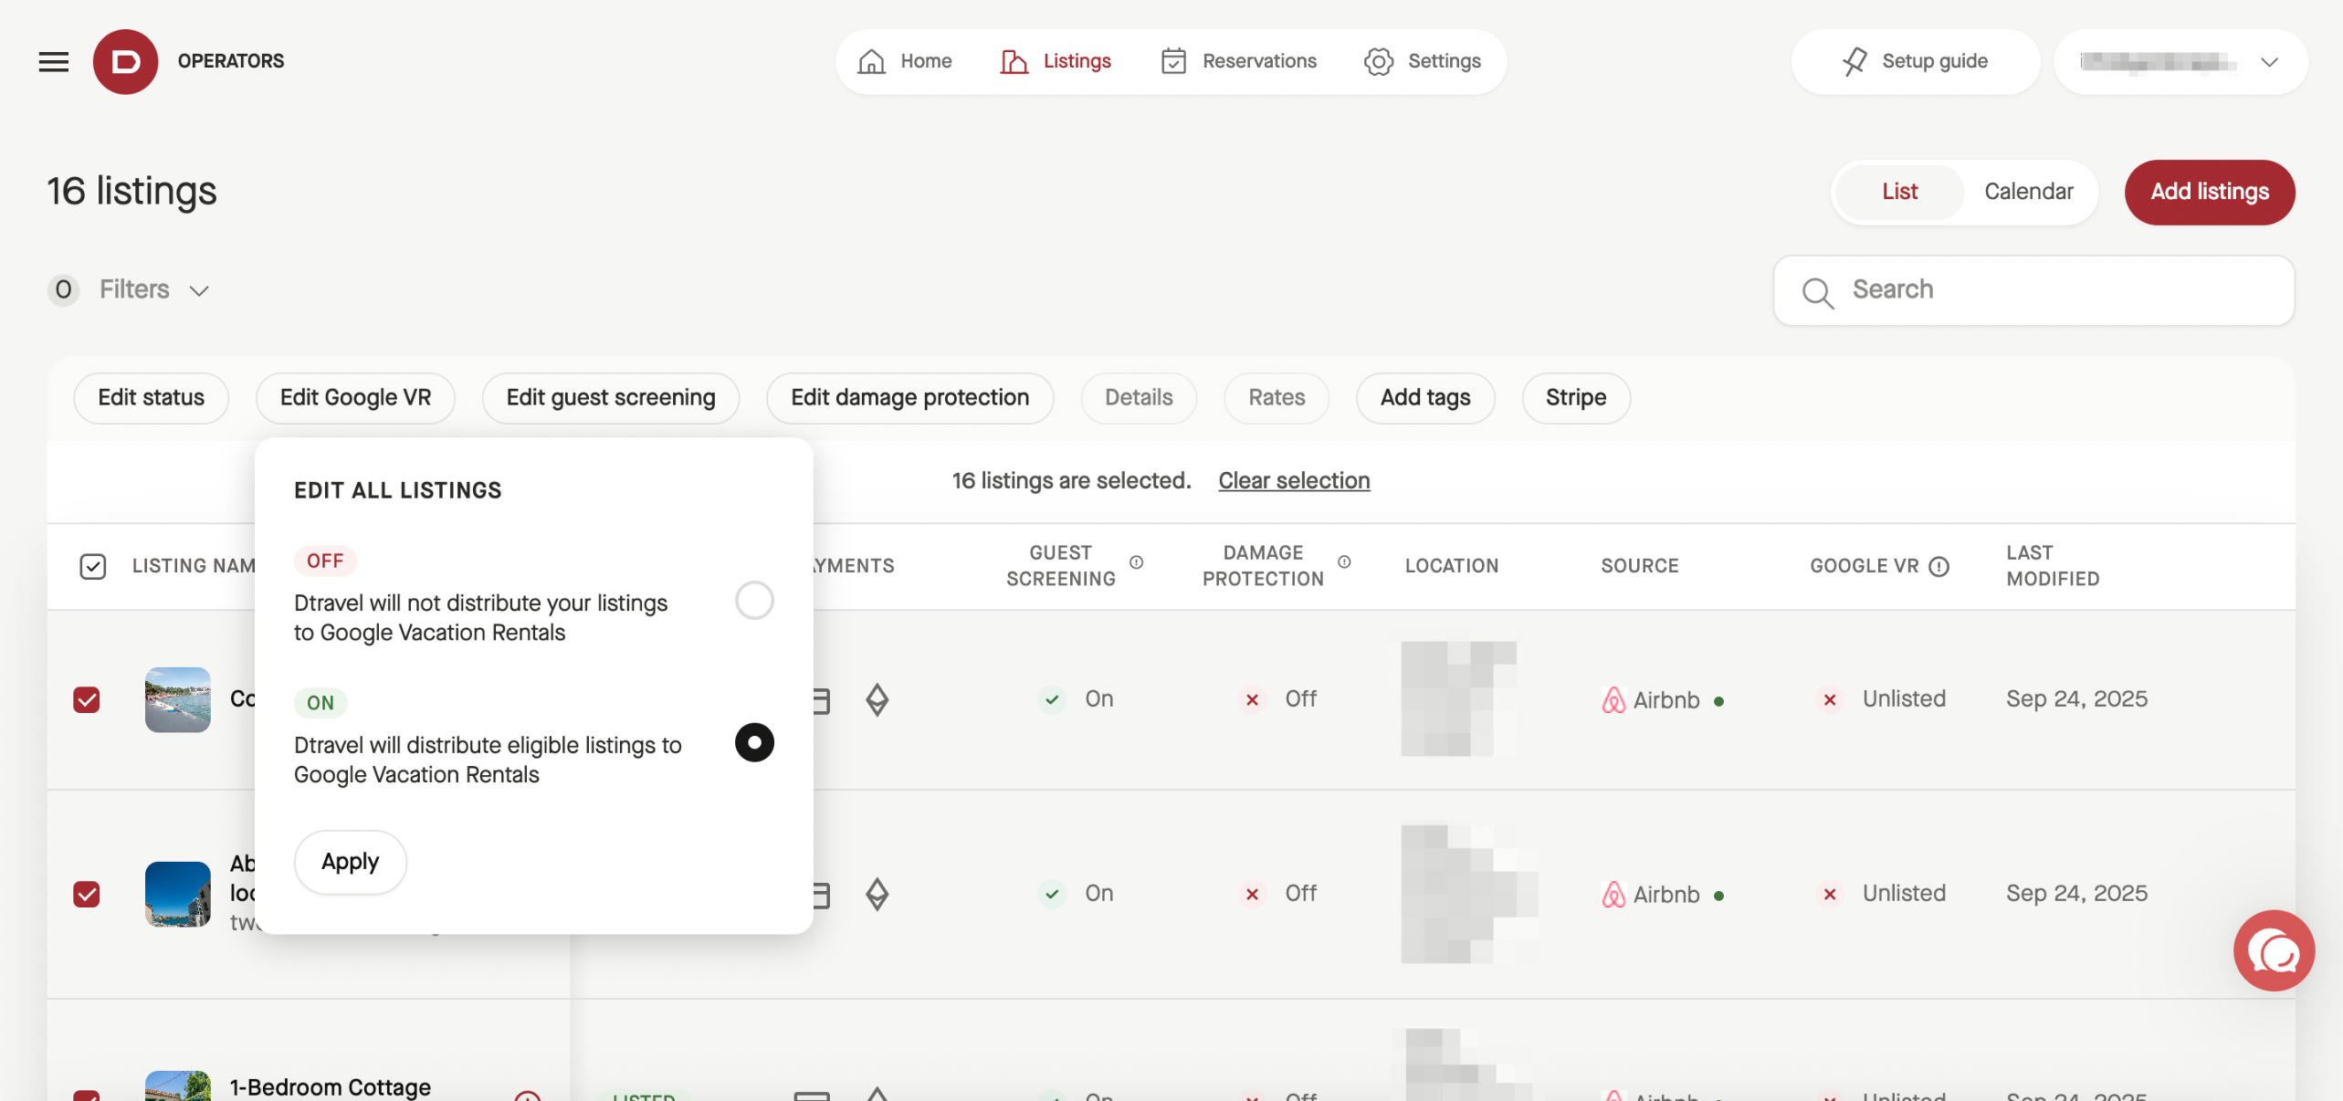Click Airbnb logo in first listing row

point(1613,700)
